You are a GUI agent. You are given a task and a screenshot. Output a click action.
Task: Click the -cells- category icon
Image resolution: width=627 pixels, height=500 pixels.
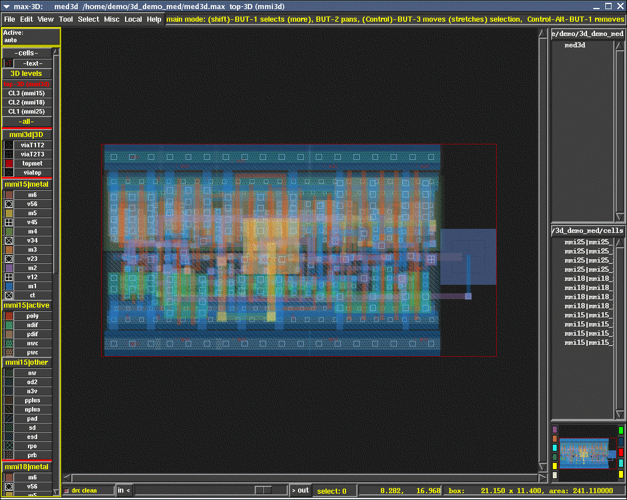click(x=27, y=53)
